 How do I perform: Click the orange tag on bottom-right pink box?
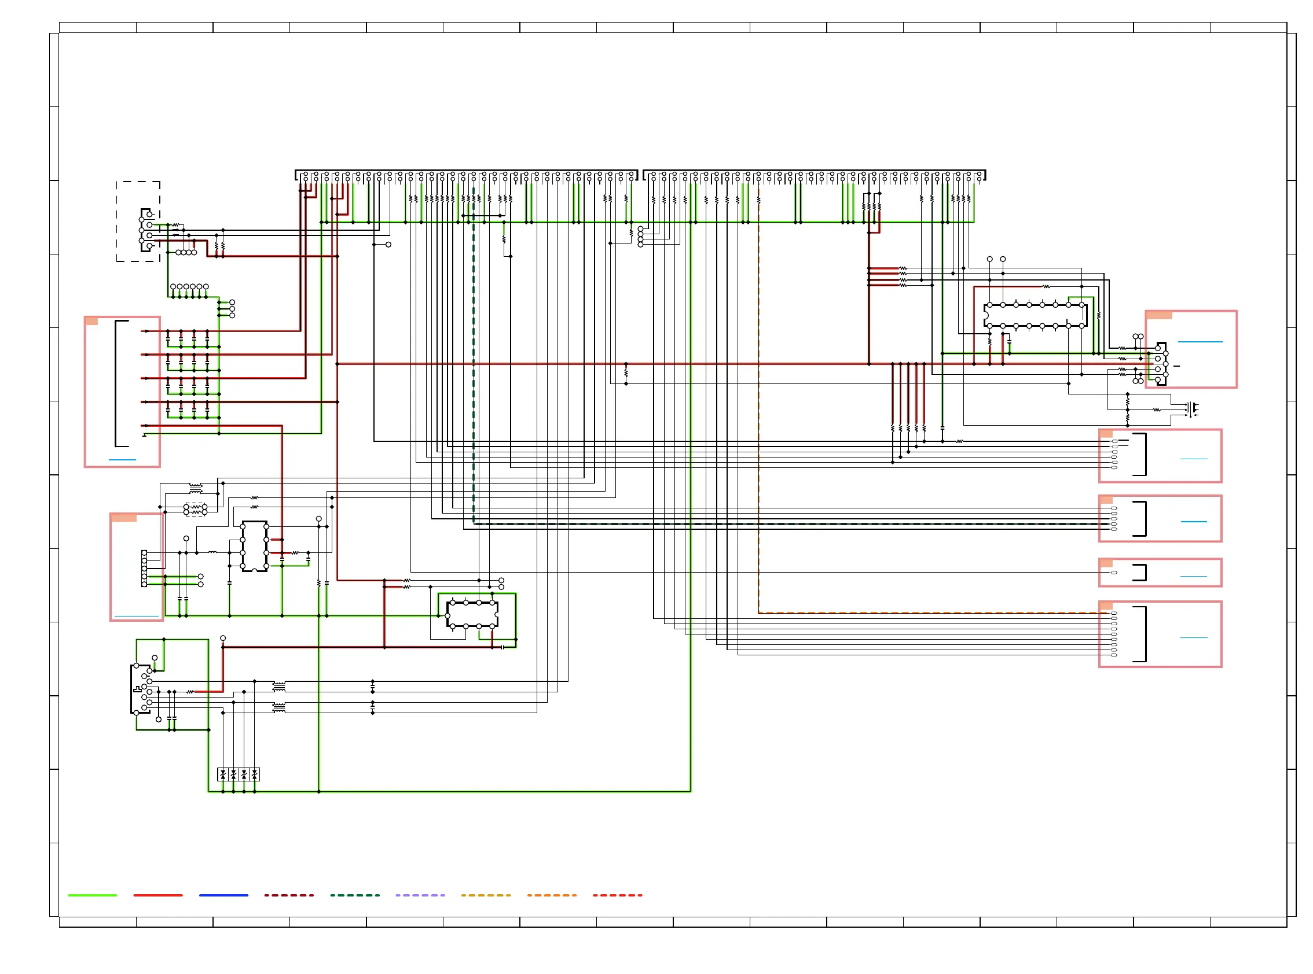pos(1105,605)
